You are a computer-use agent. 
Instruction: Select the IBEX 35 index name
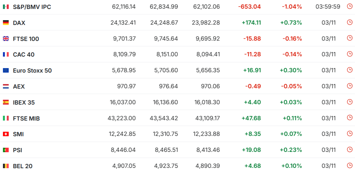tap(24, 103)
